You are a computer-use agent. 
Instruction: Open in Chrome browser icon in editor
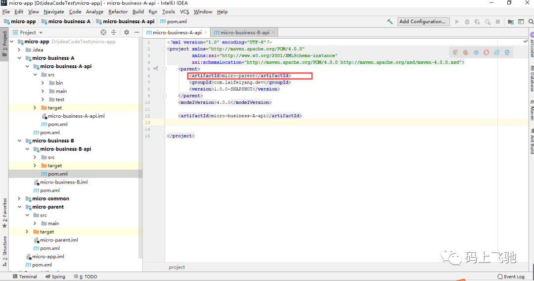point(456,52)
